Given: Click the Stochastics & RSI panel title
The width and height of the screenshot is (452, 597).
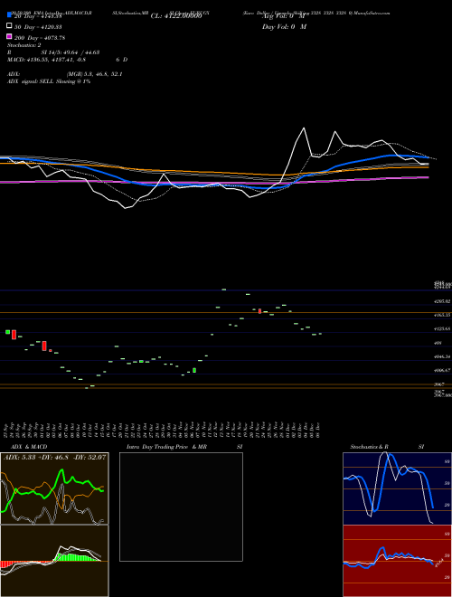Looking at the screenshot, I should click(387, 447).
